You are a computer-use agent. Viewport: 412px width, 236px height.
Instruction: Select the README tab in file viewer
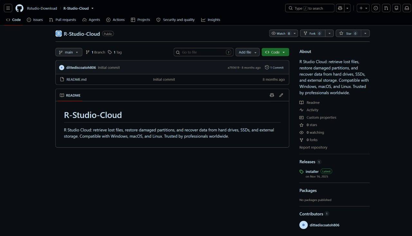tap(70, 95)
